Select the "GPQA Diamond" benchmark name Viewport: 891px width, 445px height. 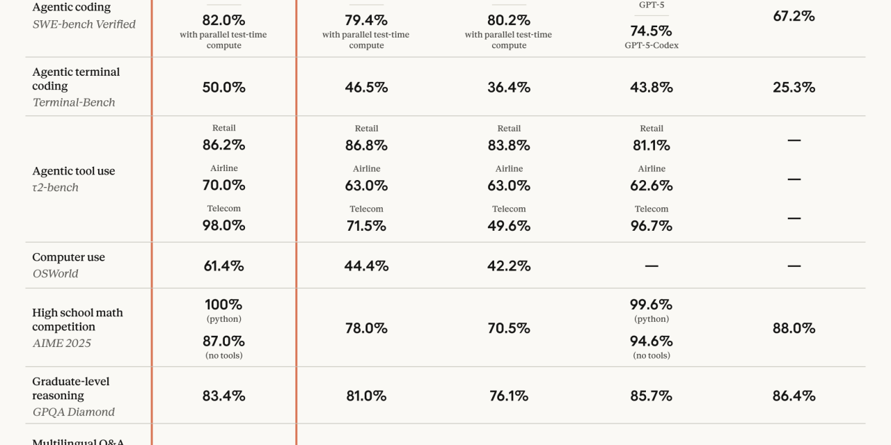74,412
